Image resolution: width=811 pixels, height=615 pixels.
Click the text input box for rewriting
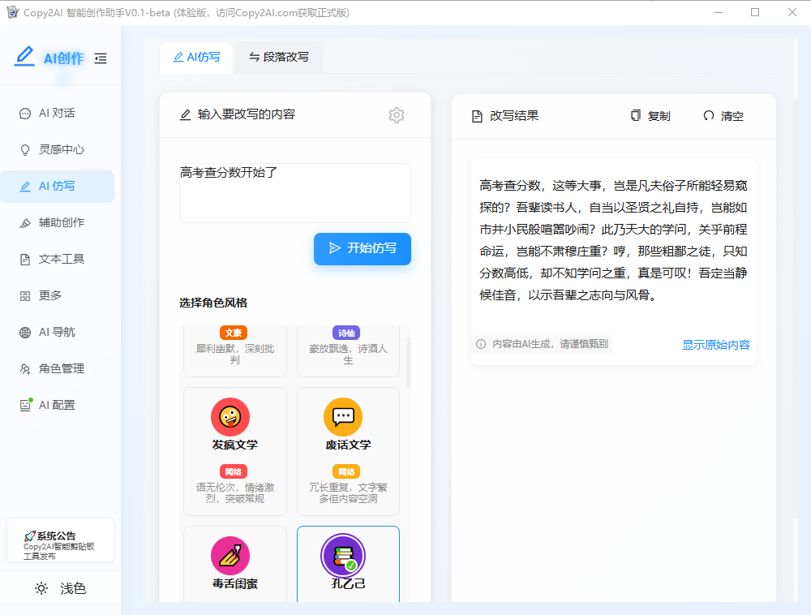[294, 192]
